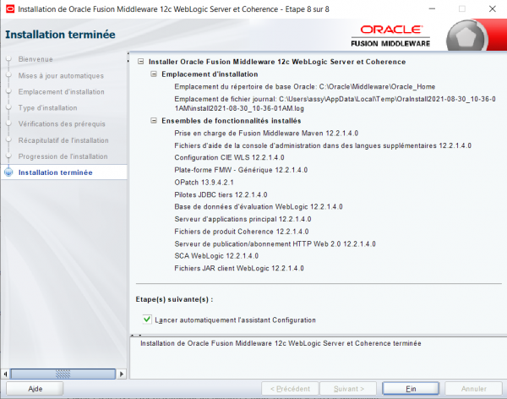Select Serveur d'applications principal row
507x399 pixels.
(x=243, y=219)
